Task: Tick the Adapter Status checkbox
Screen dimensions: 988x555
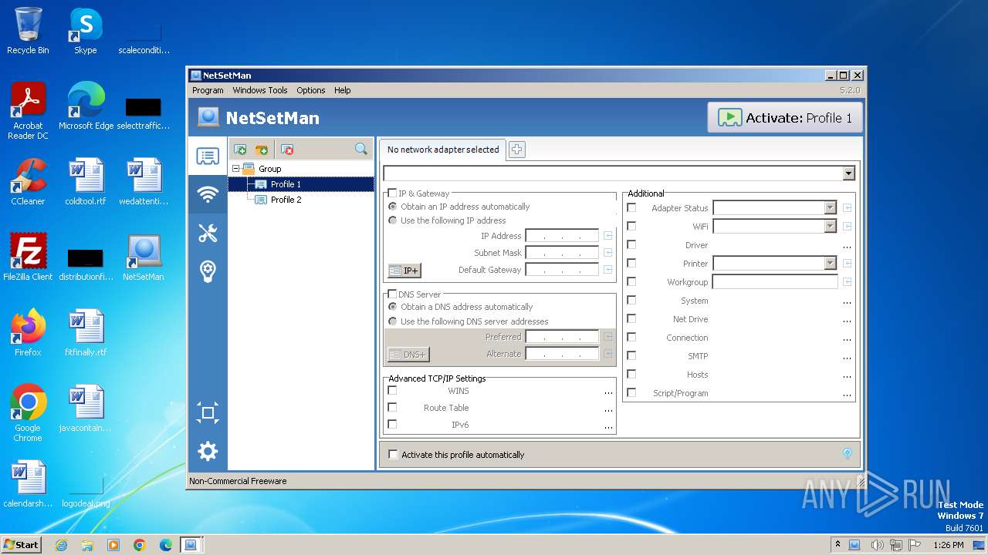Action: [x=631, y=208]
